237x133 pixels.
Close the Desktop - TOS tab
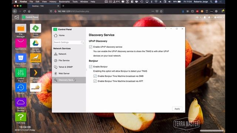tap(58, 6)
